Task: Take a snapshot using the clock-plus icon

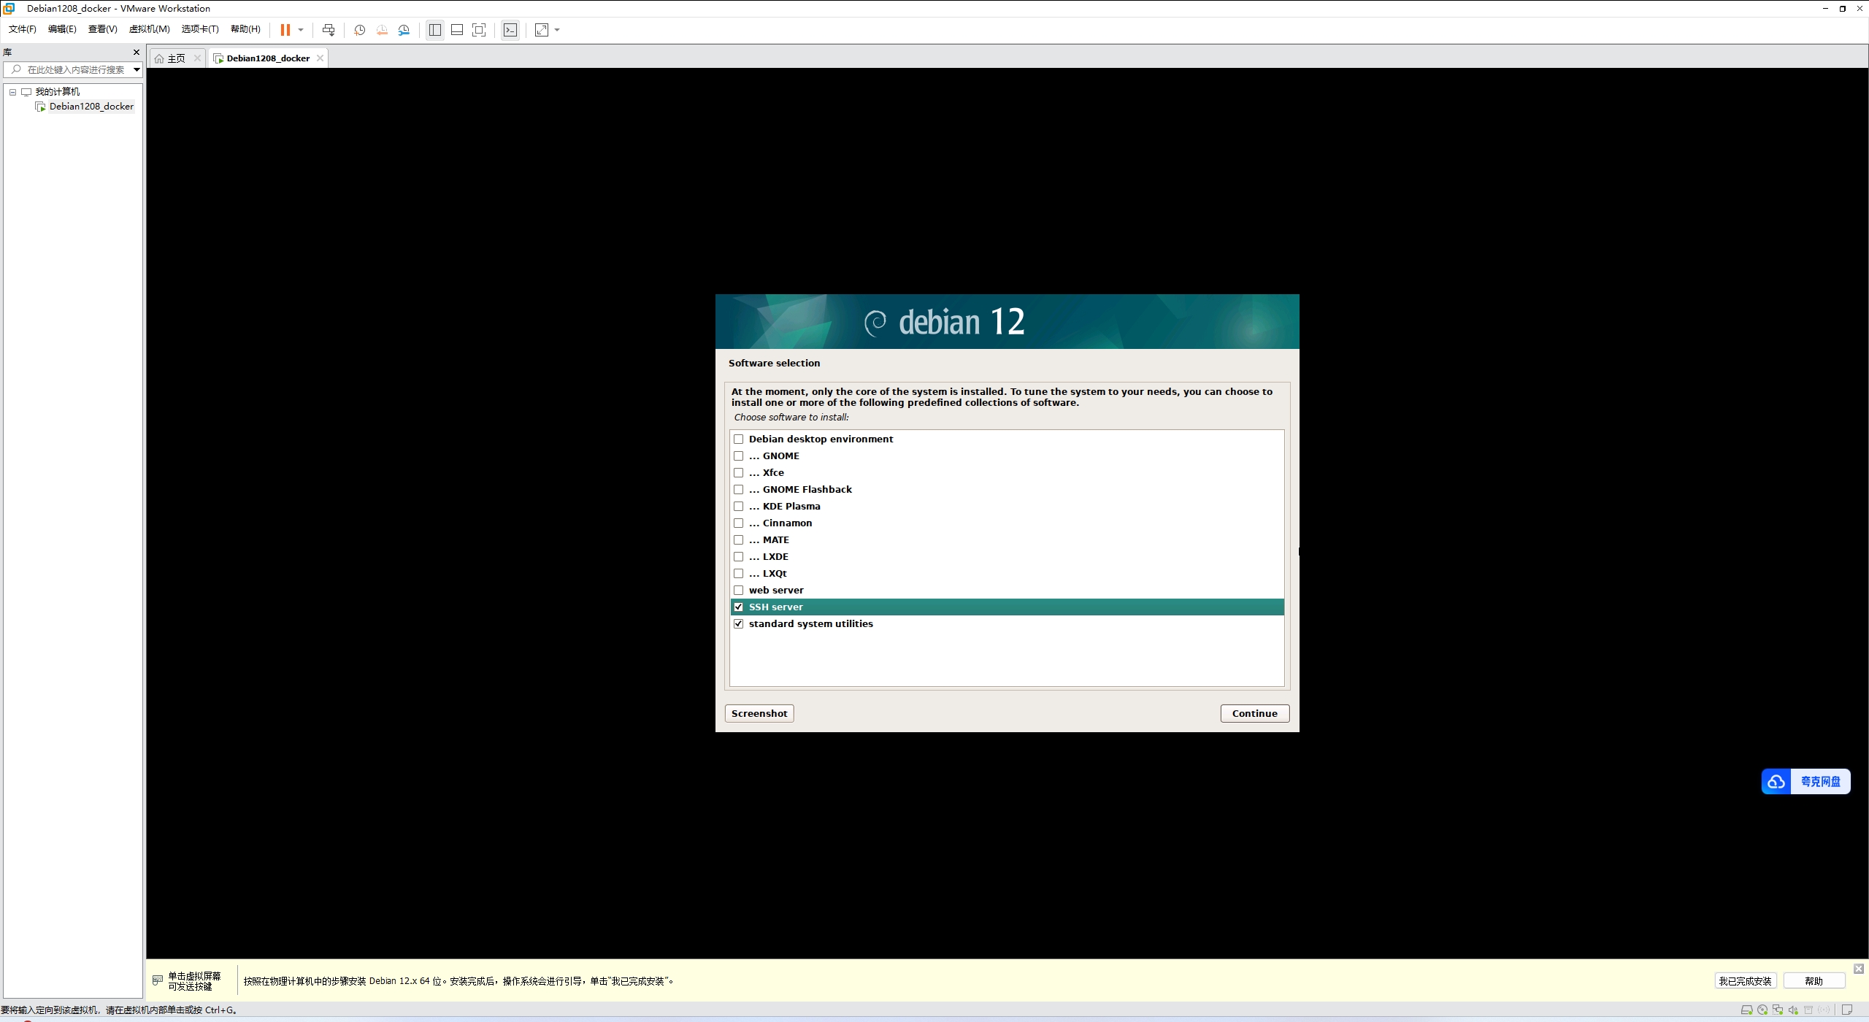Action: [359, 30]
